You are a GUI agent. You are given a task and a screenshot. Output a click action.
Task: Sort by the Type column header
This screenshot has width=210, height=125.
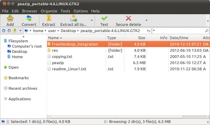[115, 38]
